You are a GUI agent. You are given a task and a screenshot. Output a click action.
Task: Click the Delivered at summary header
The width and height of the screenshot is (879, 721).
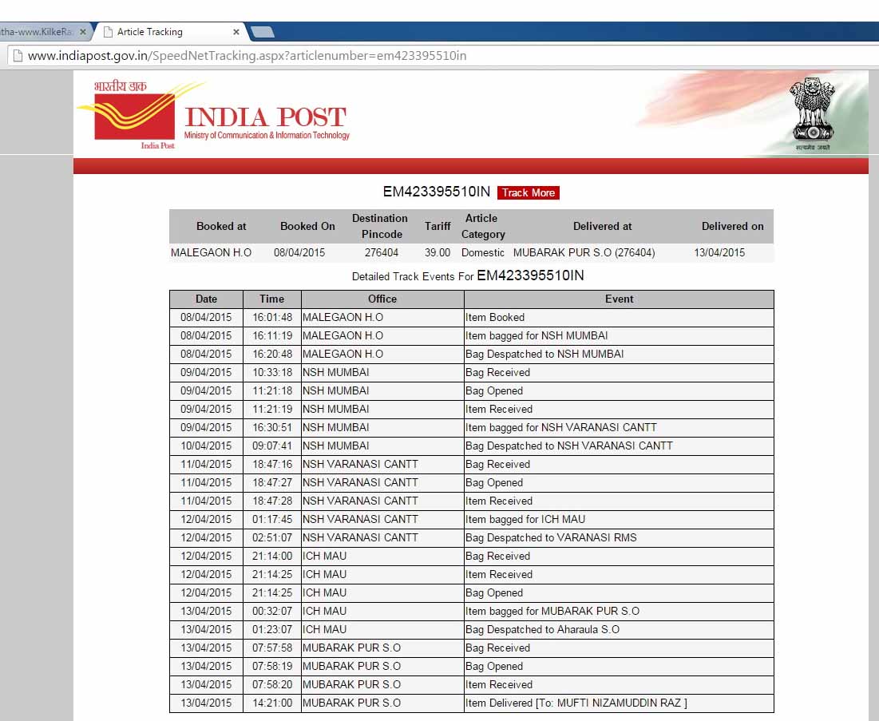[602, 226]
